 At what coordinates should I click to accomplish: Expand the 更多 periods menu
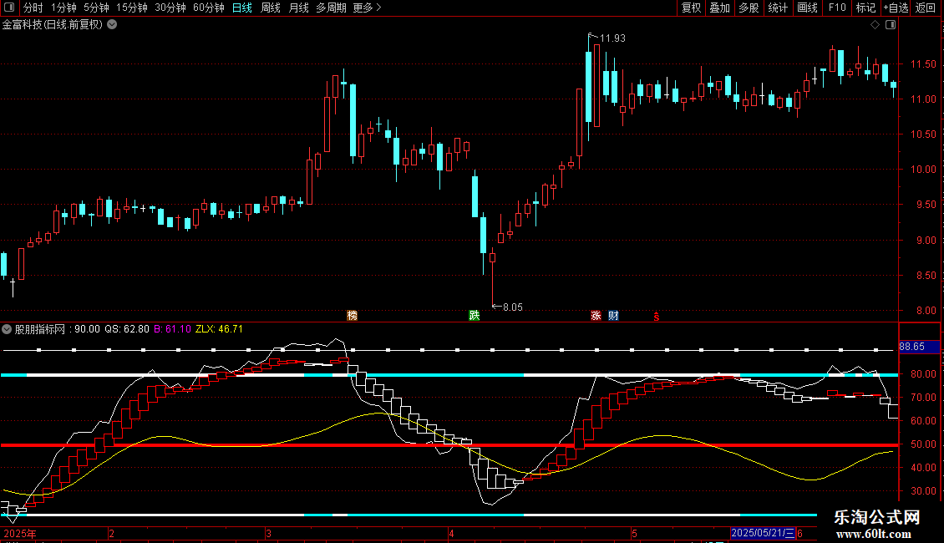pyautogui.click(x=368, y=8)
